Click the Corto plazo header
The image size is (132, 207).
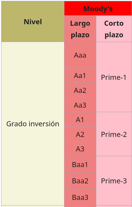(114, 29)
